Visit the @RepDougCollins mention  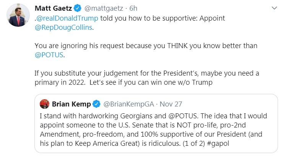(x=62, y=27)
